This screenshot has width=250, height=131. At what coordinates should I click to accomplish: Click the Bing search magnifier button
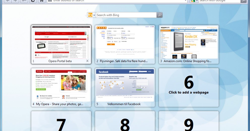click(x=159, y=15)
